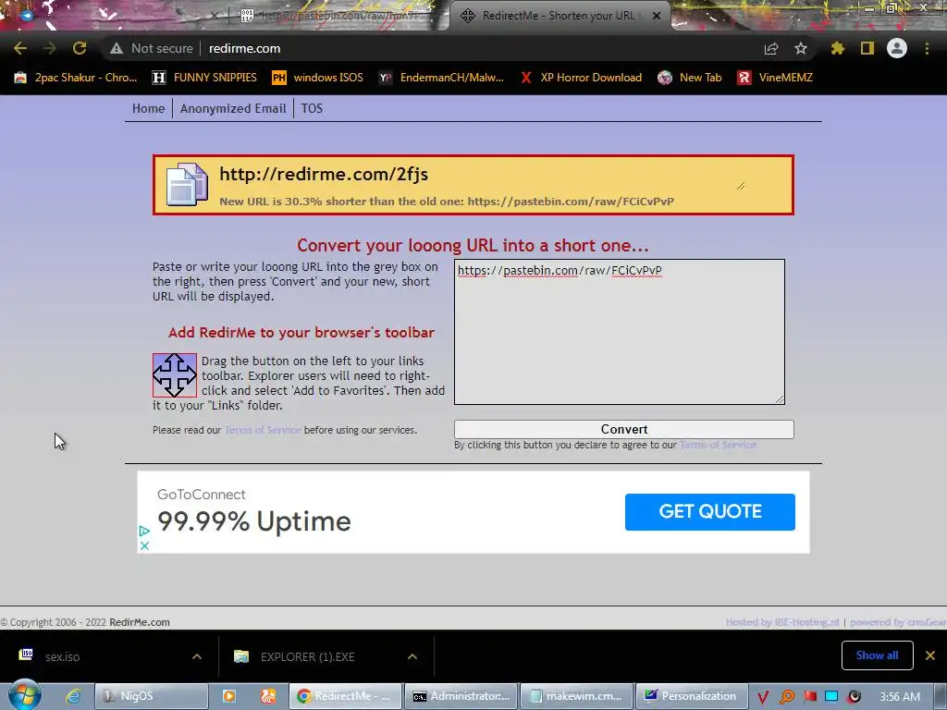Viewport: 947px width, 710px height.
Task: Switch to RedirectMe Chrome taskbar button
Action: coord(346,696)
